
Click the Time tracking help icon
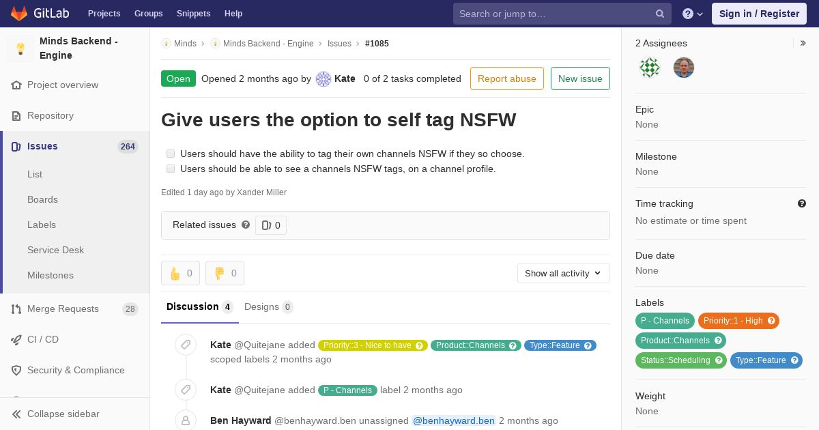click(802, 203)
